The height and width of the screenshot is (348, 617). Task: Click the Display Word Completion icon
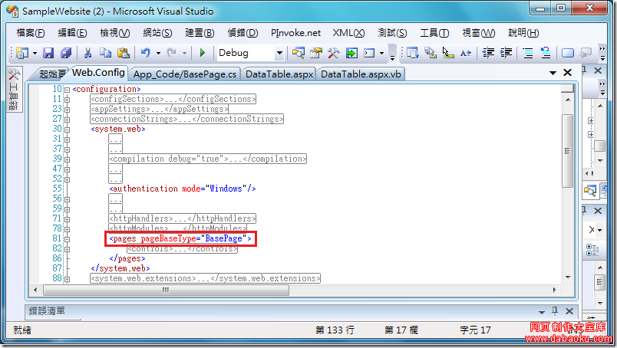(466, 53)
